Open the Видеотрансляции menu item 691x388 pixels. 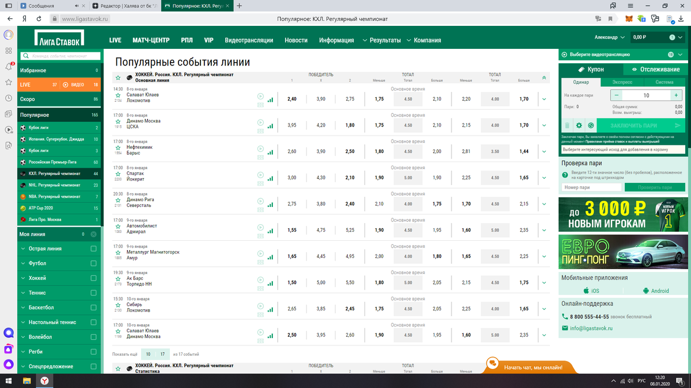point(249,40)
